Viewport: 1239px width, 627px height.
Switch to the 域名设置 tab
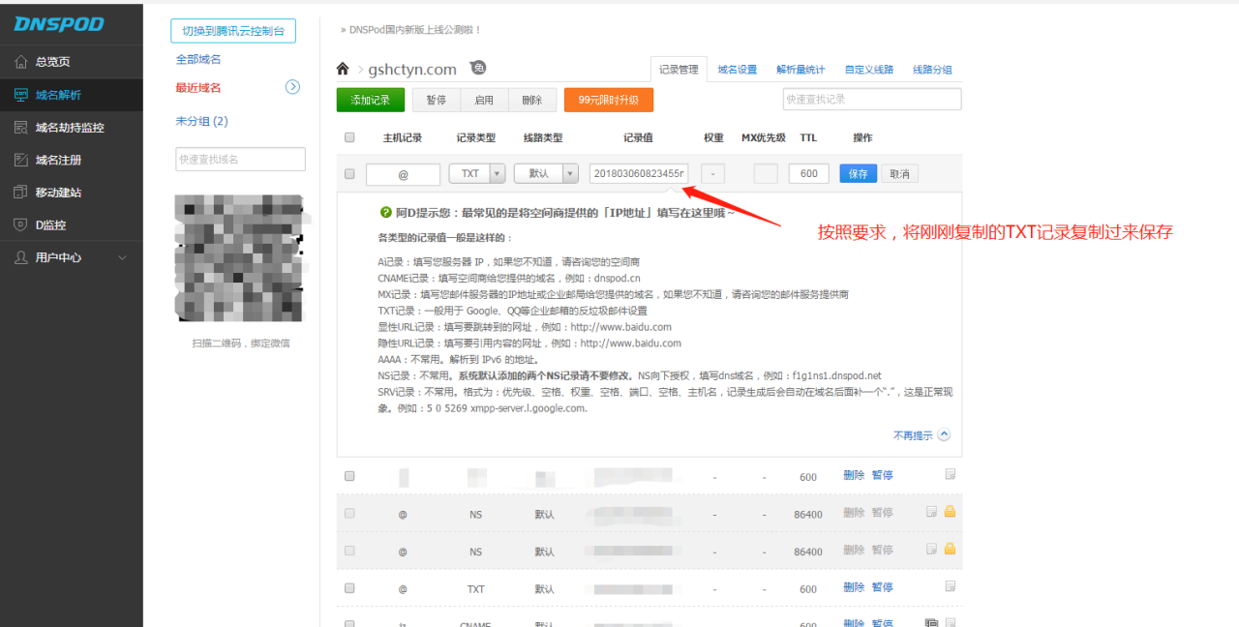737,70
